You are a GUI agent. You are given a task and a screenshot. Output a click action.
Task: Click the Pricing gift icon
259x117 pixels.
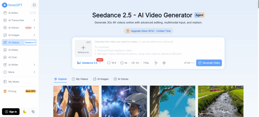[x=5, y=91]
